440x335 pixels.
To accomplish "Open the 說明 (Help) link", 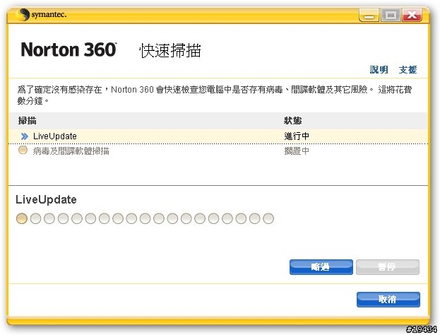I will coord(379,70).
